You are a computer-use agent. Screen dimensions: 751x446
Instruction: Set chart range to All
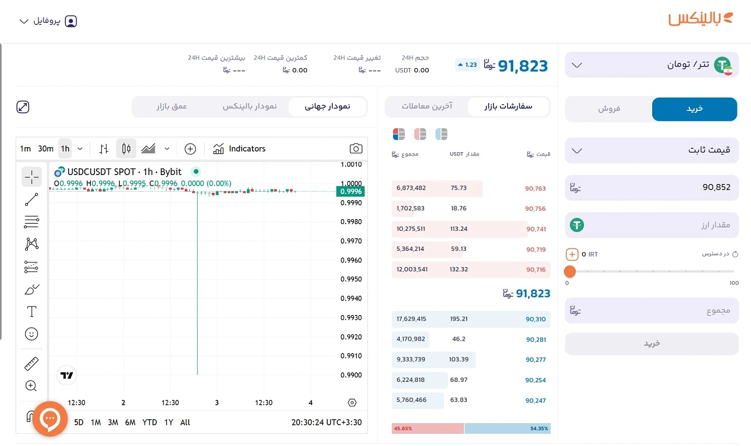point(185,423)
